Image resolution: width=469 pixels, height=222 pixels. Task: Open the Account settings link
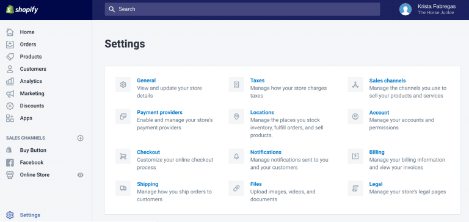tap(379, 113)
